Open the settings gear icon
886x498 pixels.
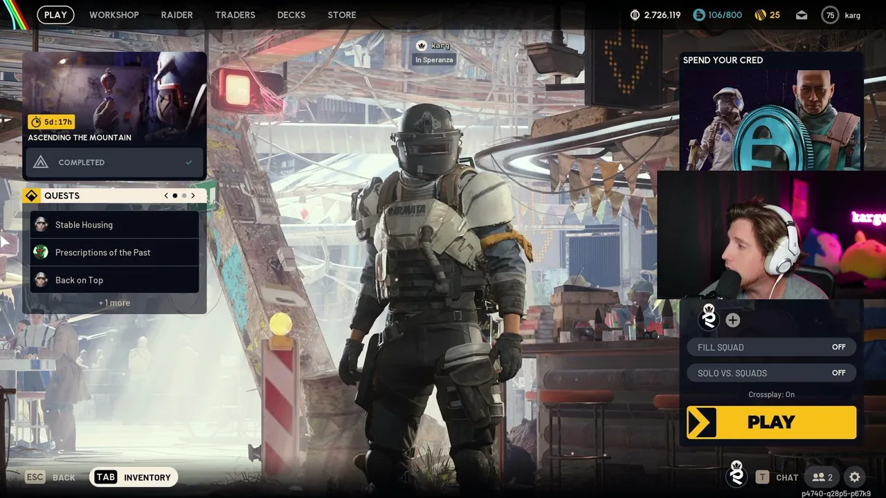(855, 477)
